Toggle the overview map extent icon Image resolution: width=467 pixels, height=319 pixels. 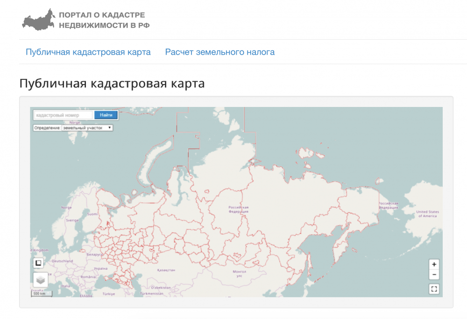38,263
